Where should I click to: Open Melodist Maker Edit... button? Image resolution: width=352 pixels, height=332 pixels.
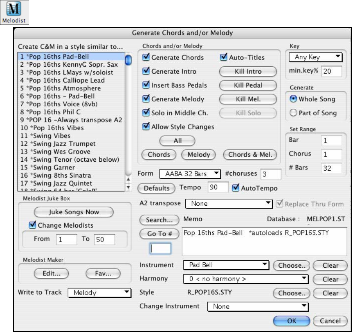(x=52, y=274)
